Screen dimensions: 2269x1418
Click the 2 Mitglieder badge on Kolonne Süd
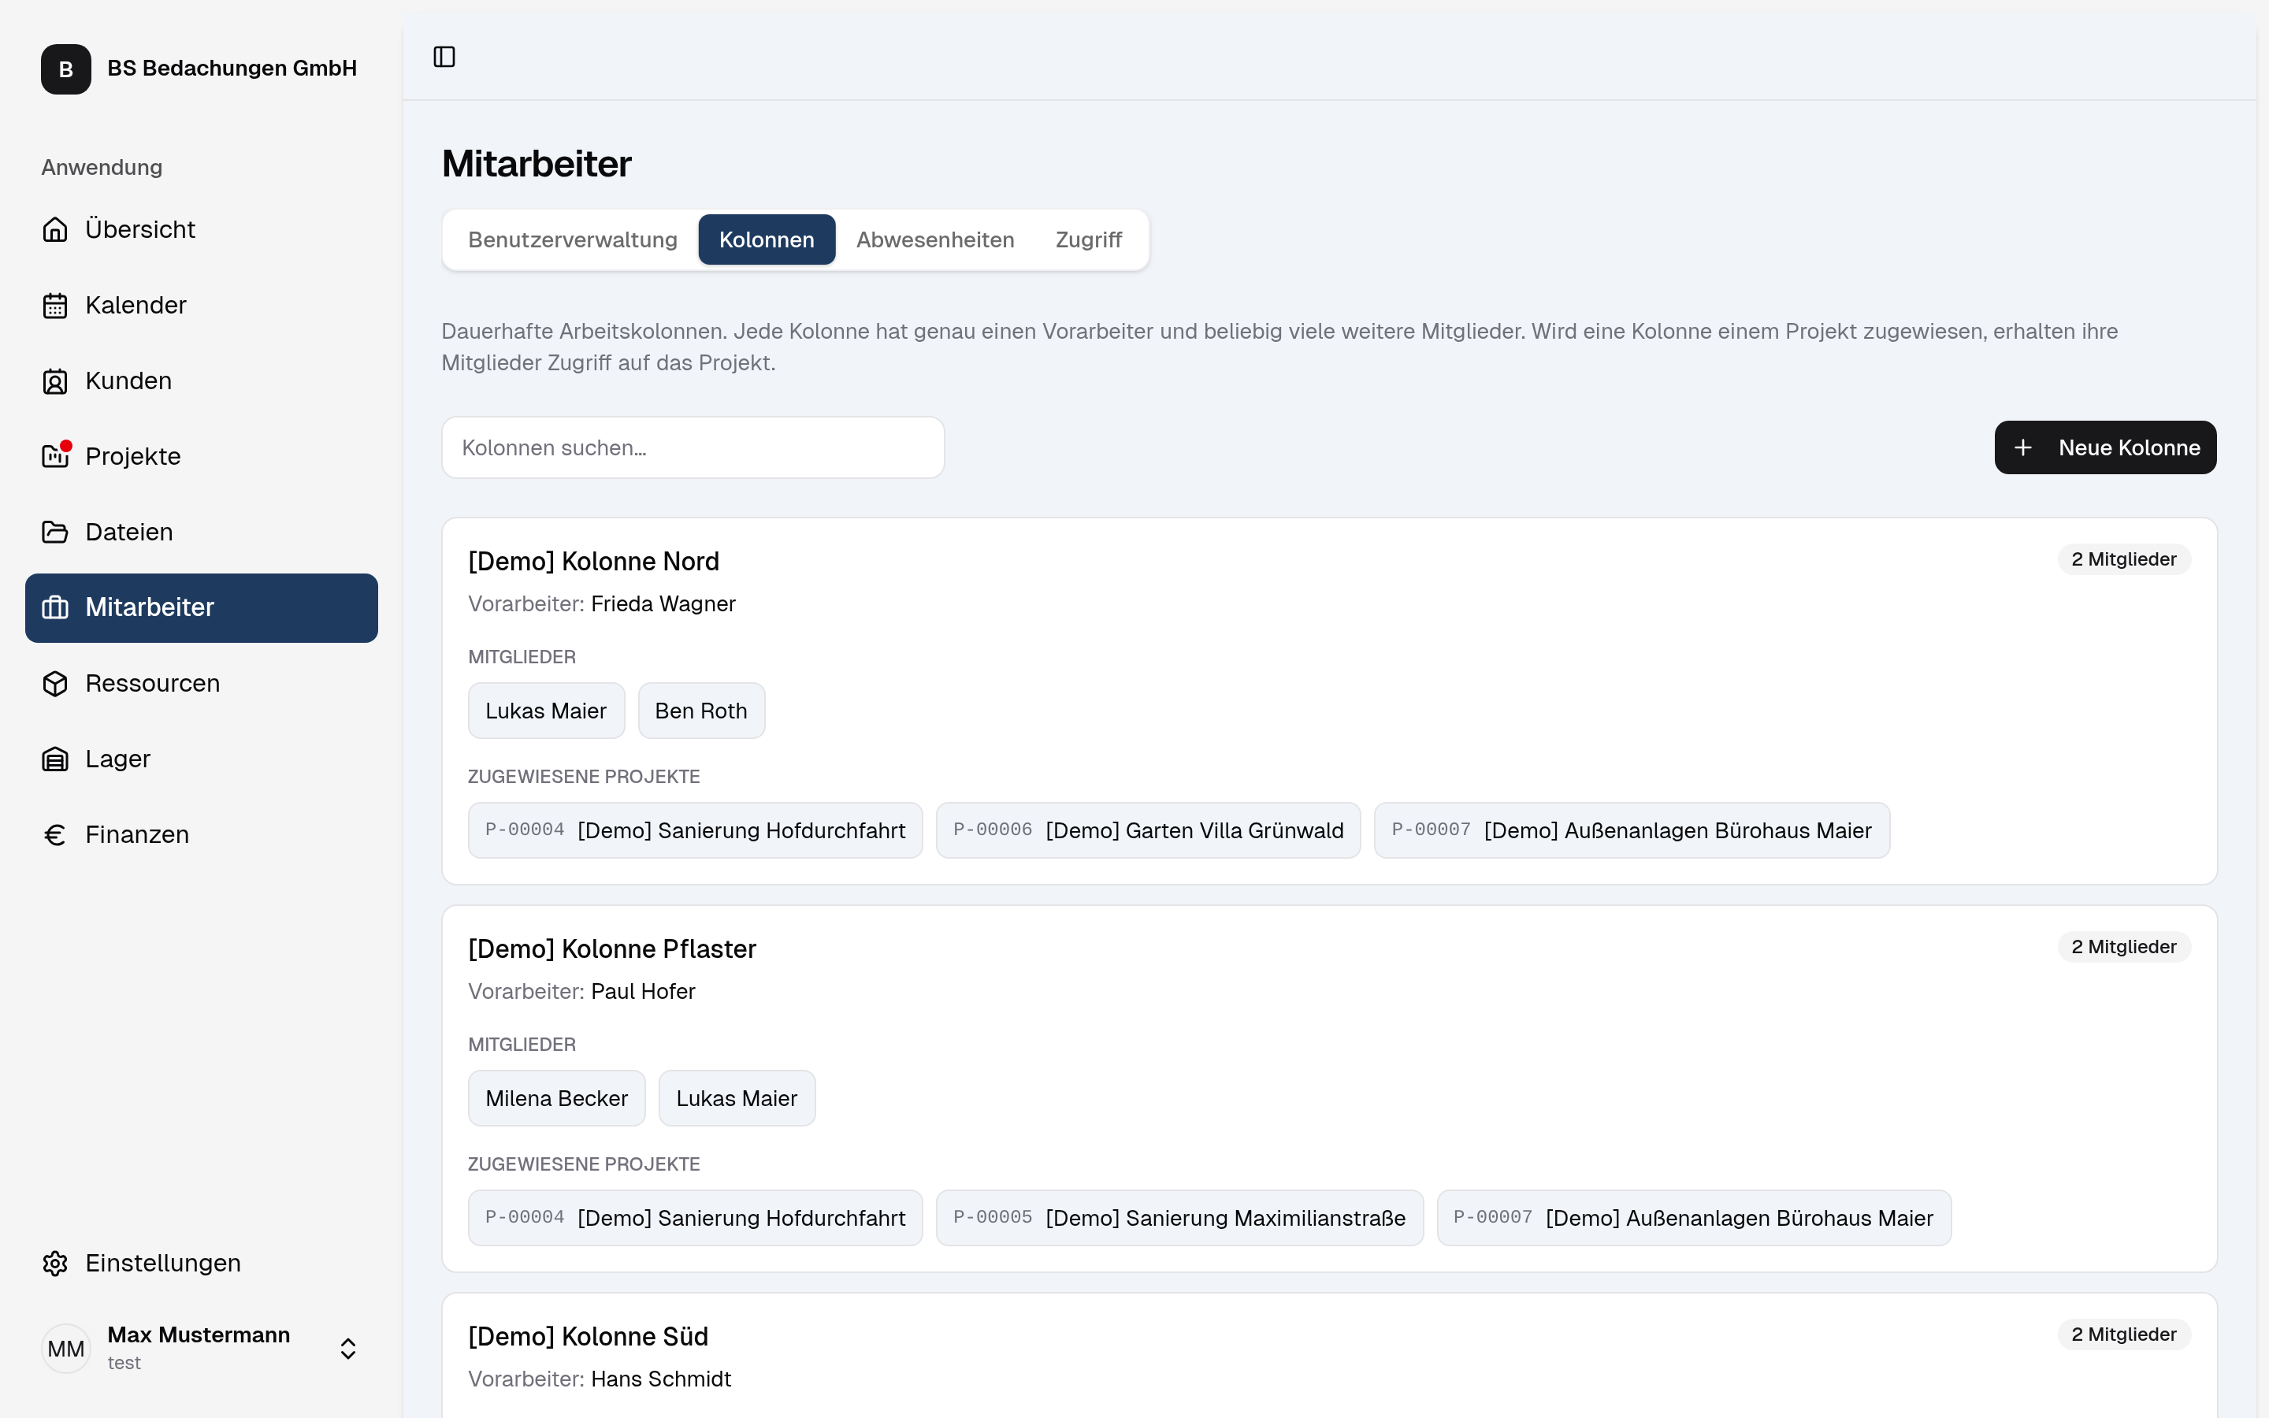tap(2124, 1334)
